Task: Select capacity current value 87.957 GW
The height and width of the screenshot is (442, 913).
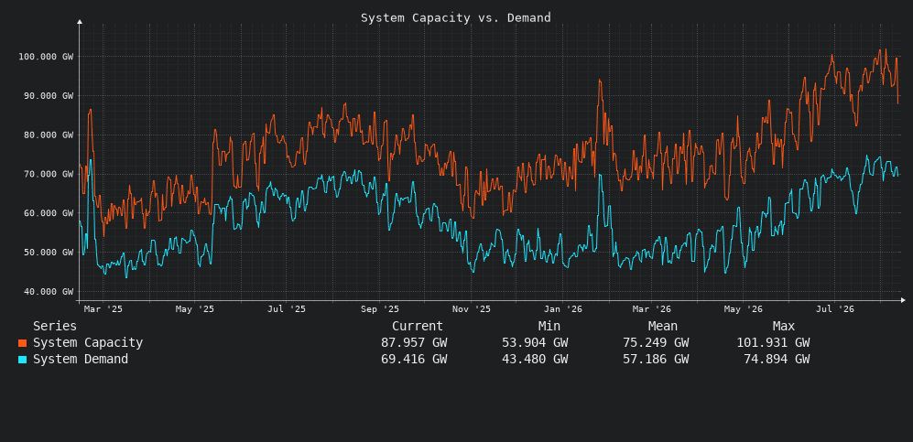Action: tap(414, 343)
